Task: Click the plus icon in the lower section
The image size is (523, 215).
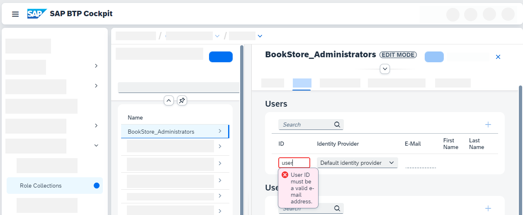Action: coord(488,208)
